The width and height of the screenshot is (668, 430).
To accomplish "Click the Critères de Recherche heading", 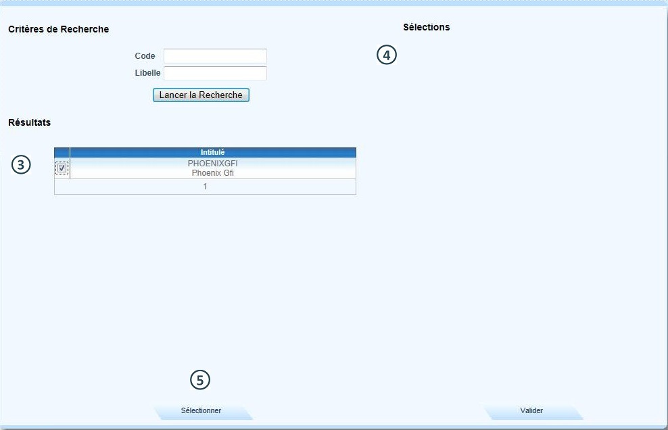I will click(58, 29).
